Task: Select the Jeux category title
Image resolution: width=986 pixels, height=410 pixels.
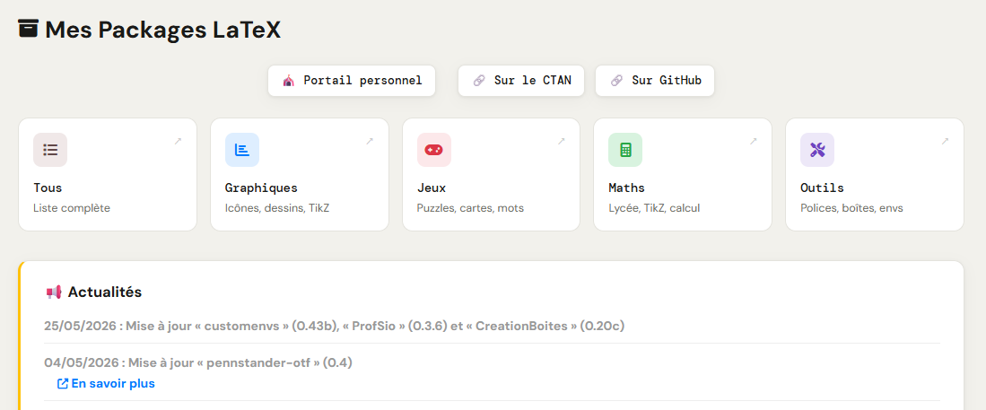Action: 432,188
